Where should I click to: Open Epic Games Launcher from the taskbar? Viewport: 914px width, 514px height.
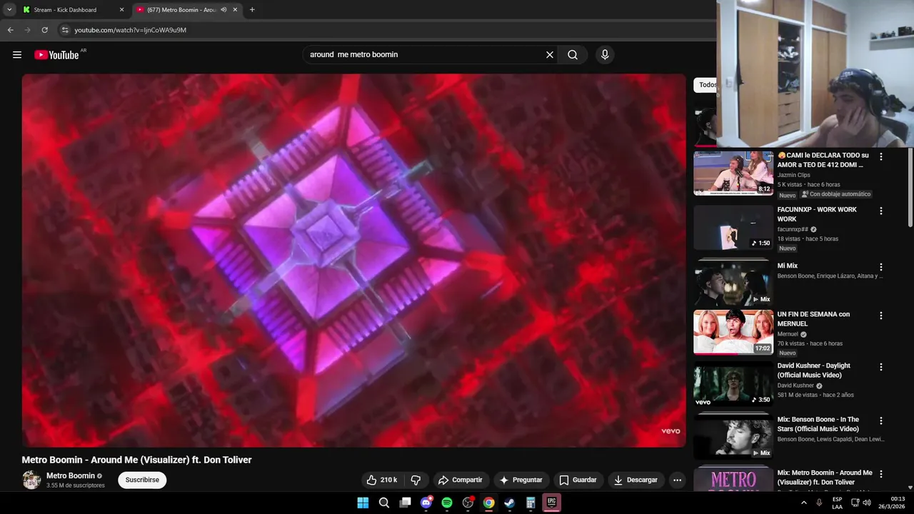[551, 503]
